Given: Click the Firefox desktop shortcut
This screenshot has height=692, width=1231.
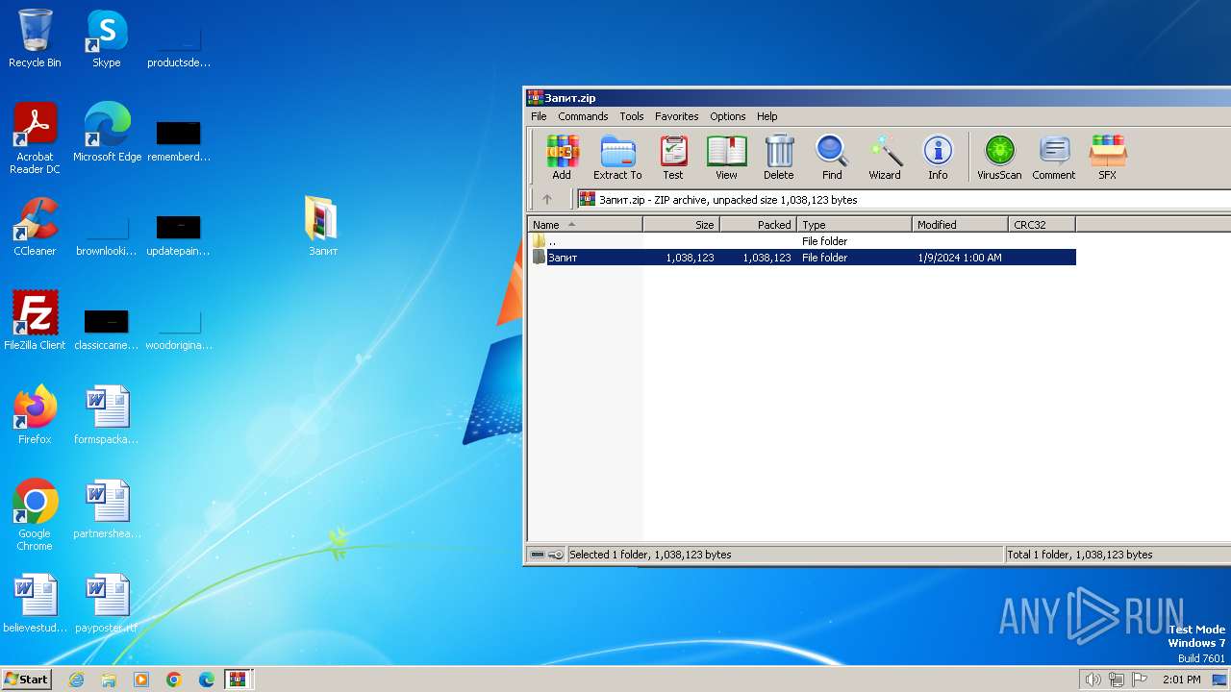Looking at the screenshot, I should point(35,415).
